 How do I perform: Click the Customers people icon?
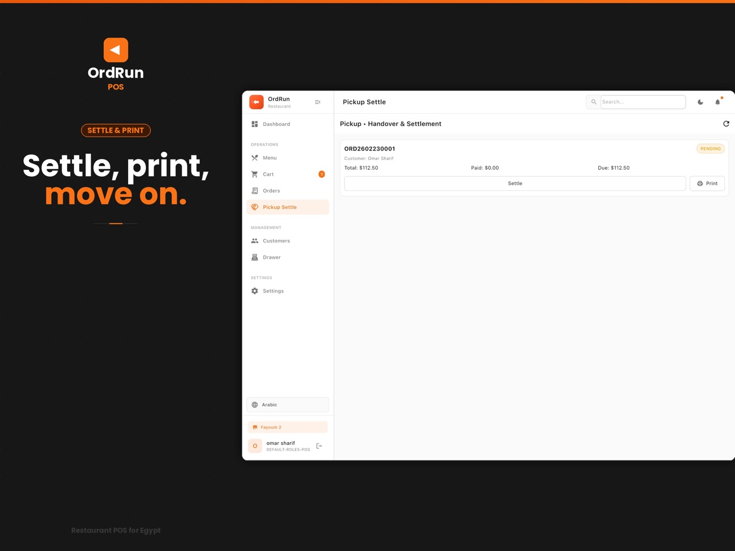[255, 241]
